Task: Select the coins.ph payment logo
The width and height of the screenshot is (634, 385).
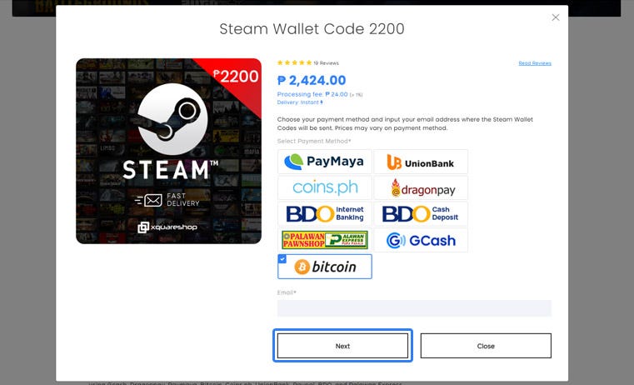Action: 325,187
